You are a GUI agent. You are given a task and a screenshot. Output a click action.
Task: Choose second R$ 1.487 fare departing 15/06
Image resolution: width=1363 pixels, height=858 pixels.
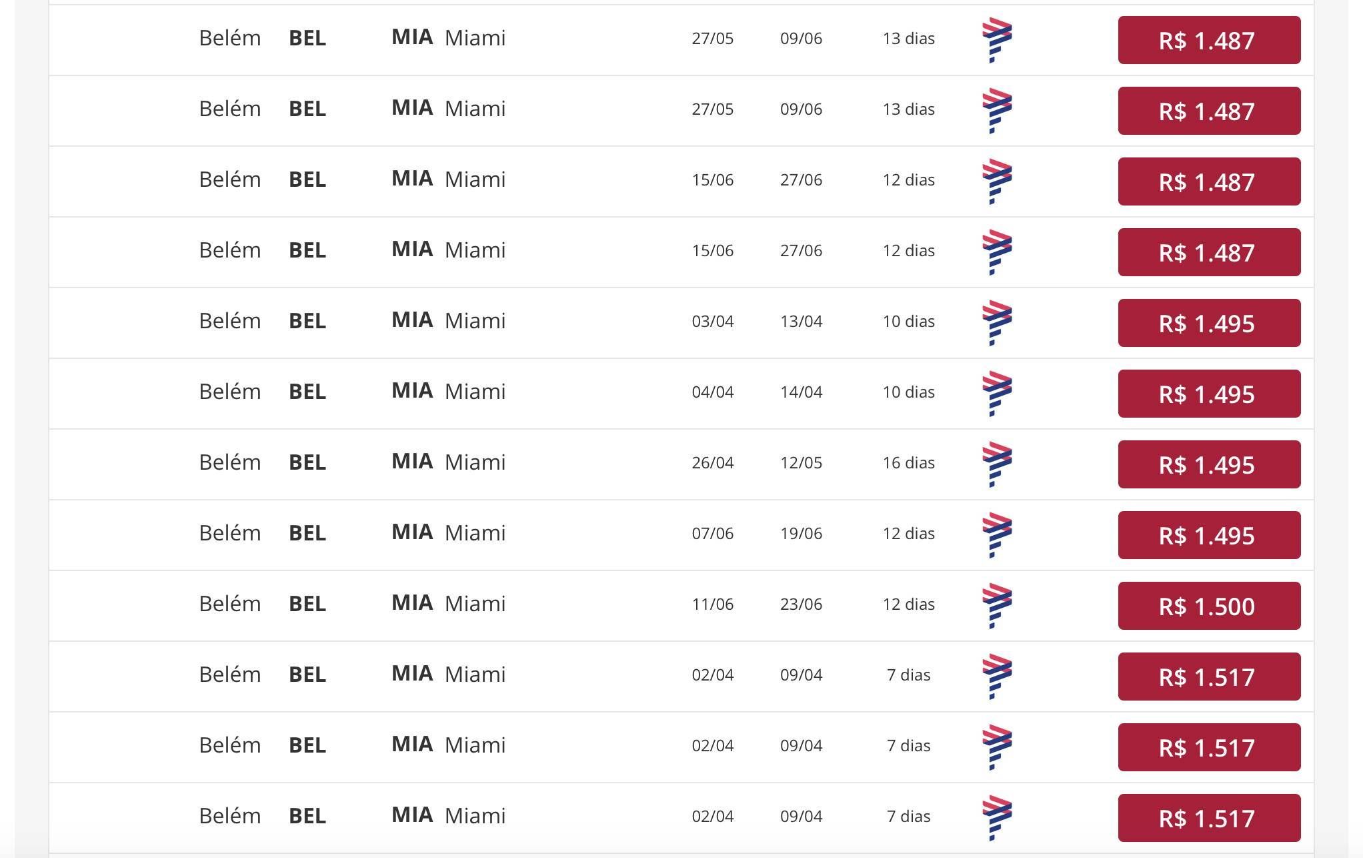pos(1209,252)
